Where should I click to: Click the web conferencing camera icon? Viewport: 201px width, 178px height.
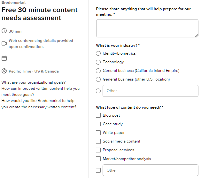4,43
